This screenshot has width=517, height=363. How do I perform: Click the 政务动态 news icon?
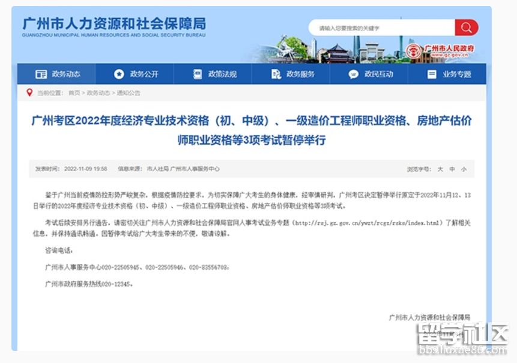(x=41, y=74)
